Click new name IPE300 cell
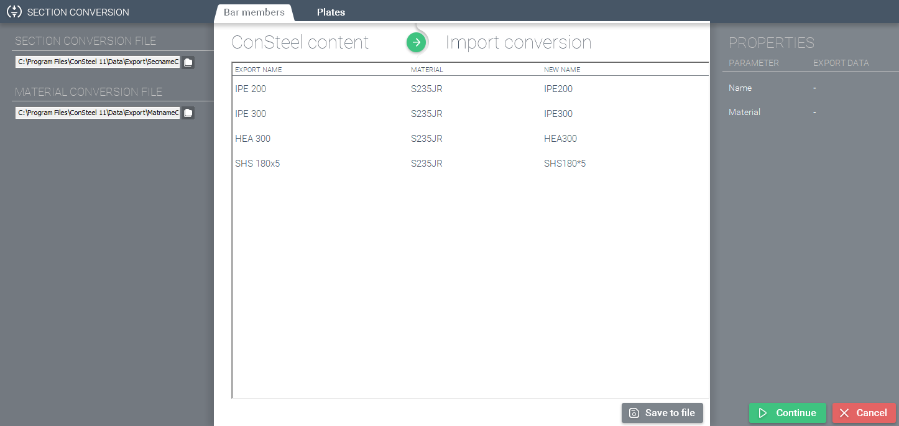899x426 pixels. coord(558,114)
